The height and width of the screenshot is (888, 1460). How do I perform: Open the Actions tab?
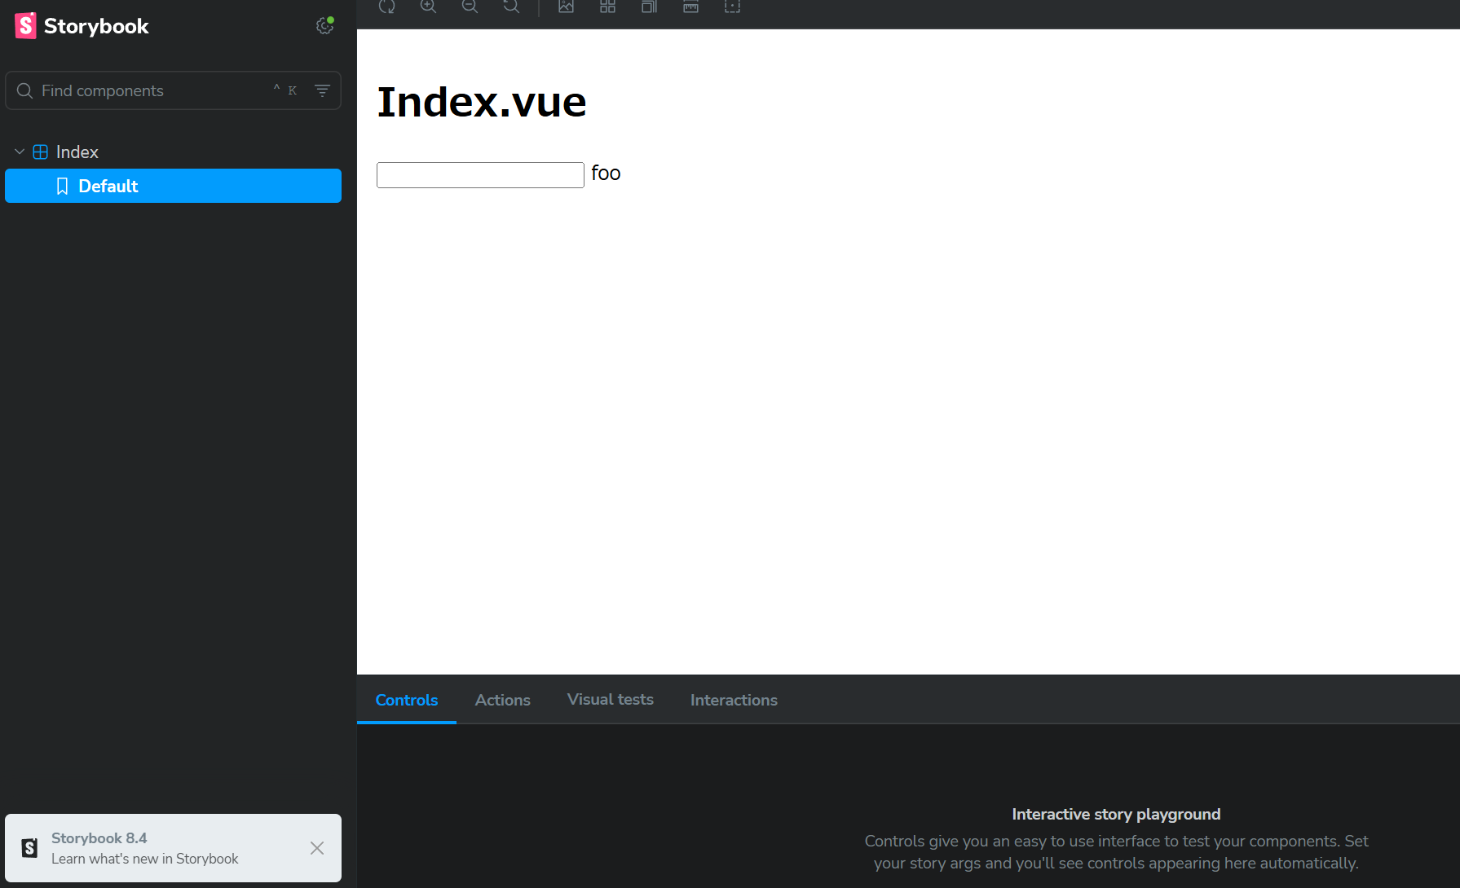pyautogui.click(x=503, y=700)
